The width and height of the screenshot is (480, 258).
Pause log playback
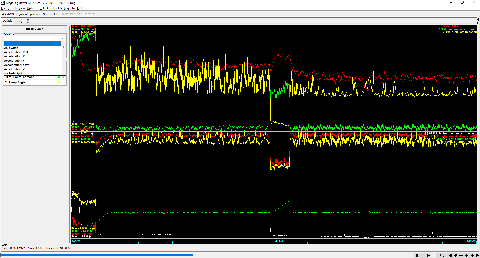pyautogui.click(x=423, y=255)
